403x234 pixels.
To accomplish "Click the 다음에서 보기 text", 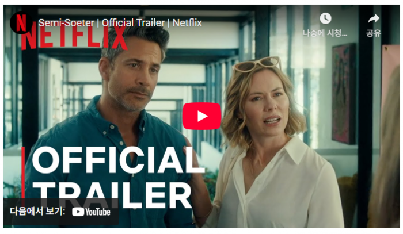I will click(x=38, y=212).
